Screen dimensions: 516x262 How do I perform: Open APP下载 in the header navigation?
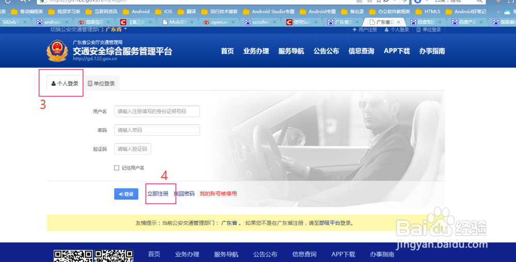(x=397, y=51)
